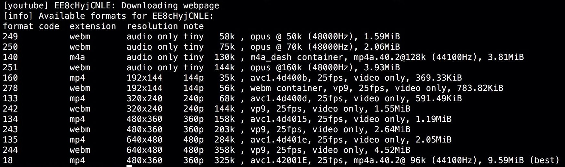Click the 'note' column header
Screen dimensions: 565x167
tap(194, 26)
